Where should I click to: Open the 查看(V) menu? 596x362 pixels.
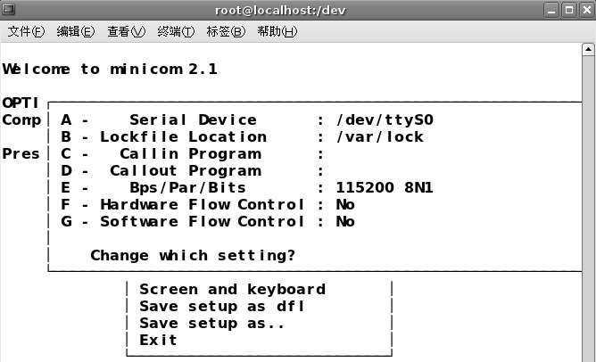coord(126,31)
